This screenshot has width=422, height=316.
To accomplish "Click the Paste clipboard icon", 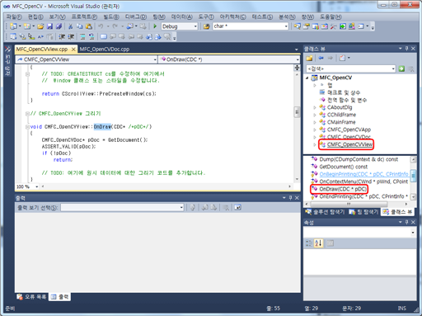I will pos(89,26).
